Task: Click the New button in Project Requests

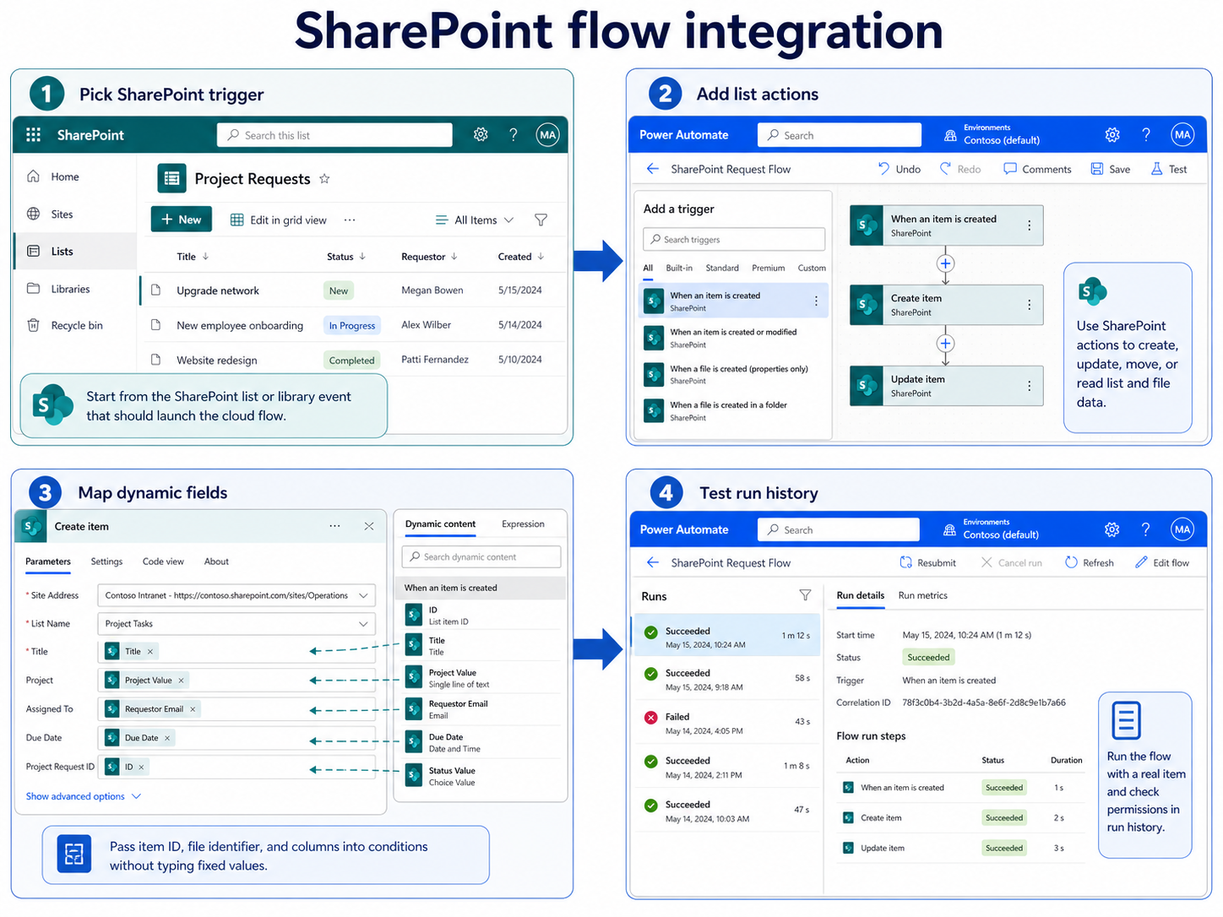Action: 182,220
